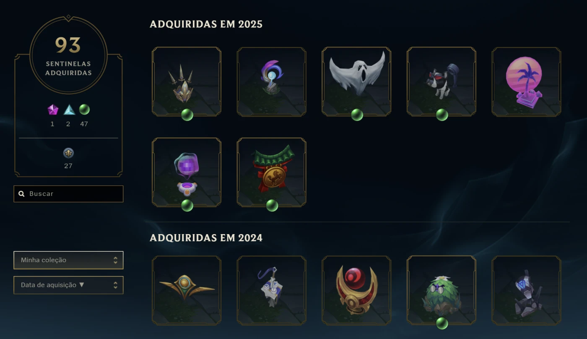Select the black and white dog ward
587x339 pixels.
point(442,81)
